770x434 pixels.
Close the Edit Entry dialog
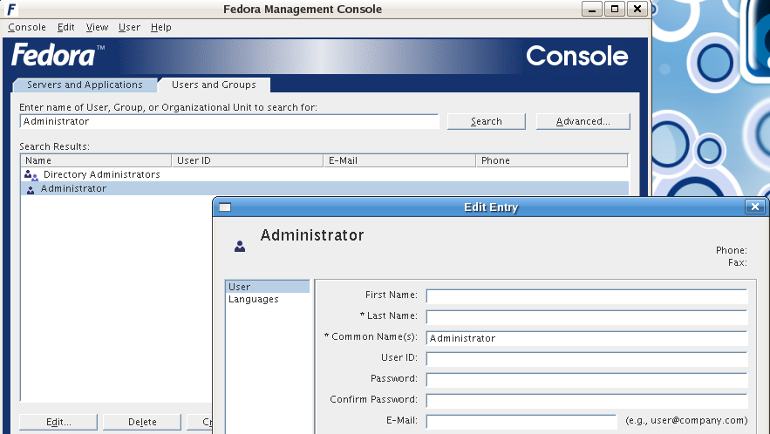[x=755, y=207]
